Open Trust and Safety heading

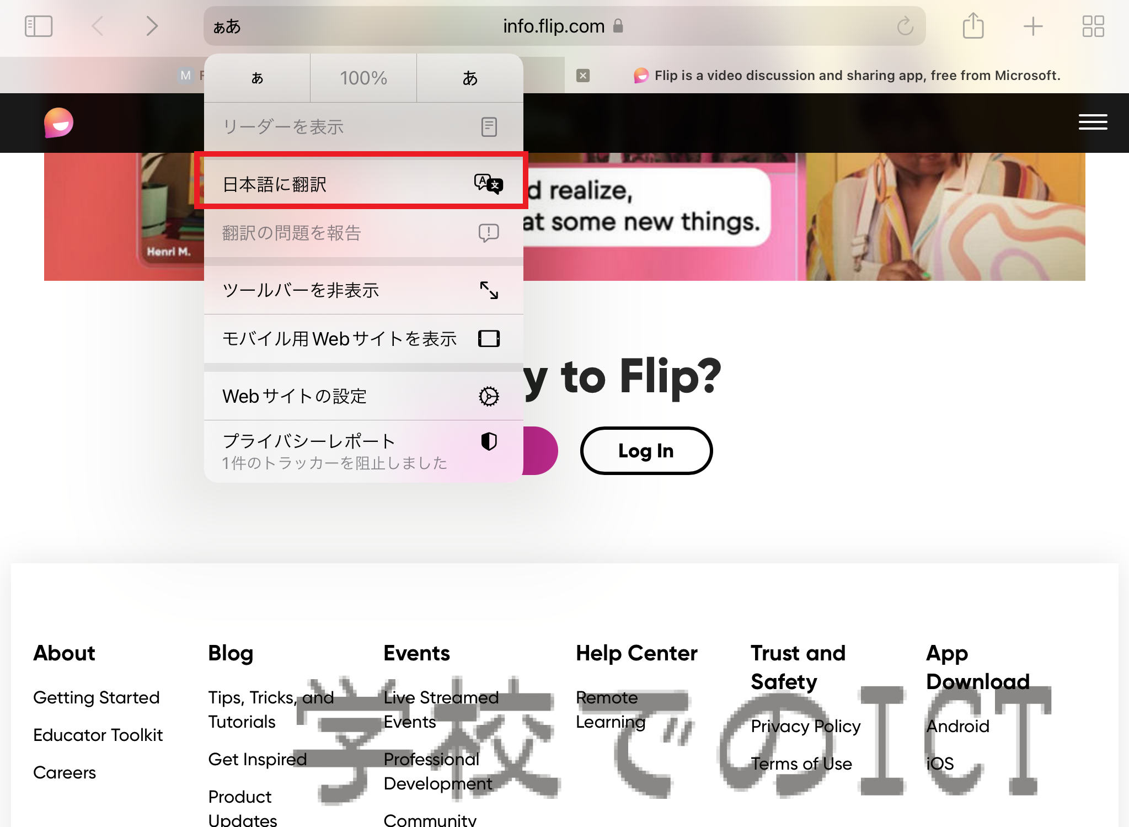798,668
